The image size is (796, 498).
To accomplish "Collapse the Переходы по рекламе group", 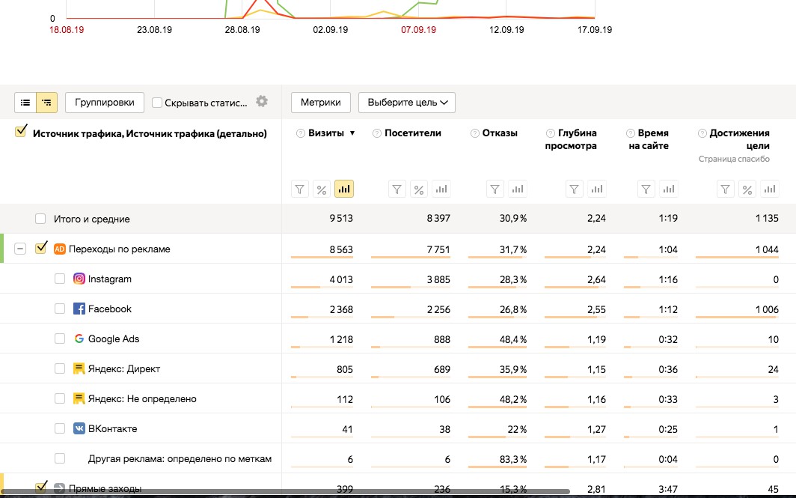I will (21, 249).
